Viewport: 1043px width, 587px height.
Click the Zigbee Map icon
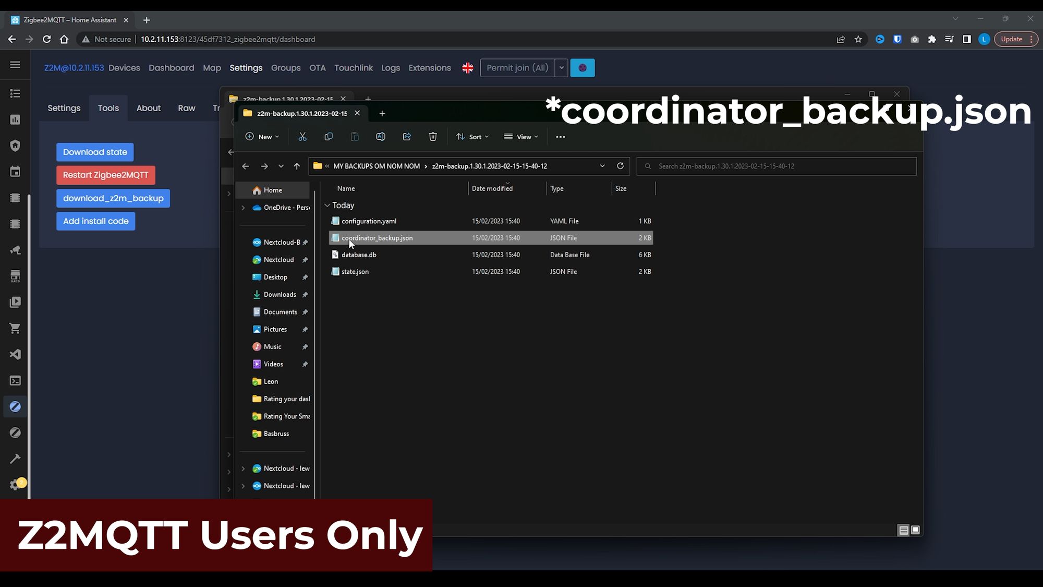(211, 67)
